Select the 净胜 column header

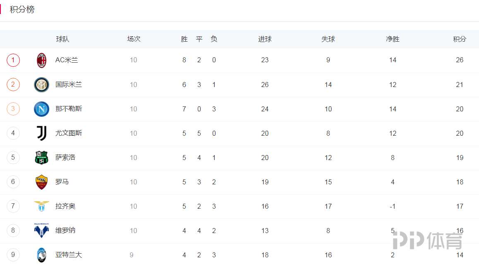[393, 39]
